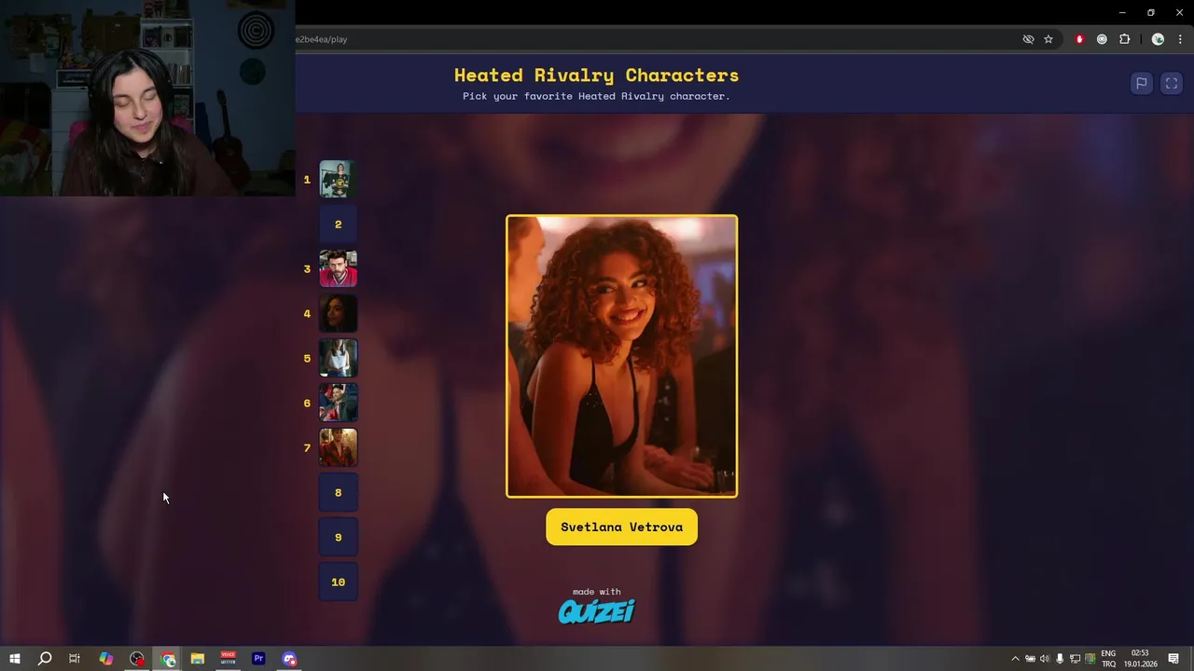Screen dimensions: 1194x671
Task: Click the battery tray icon
Action: click(x=1030, y=659)
